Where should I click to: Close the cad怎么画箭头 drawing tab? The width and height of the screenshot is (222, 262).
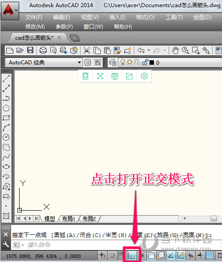(x=59, y=37)
